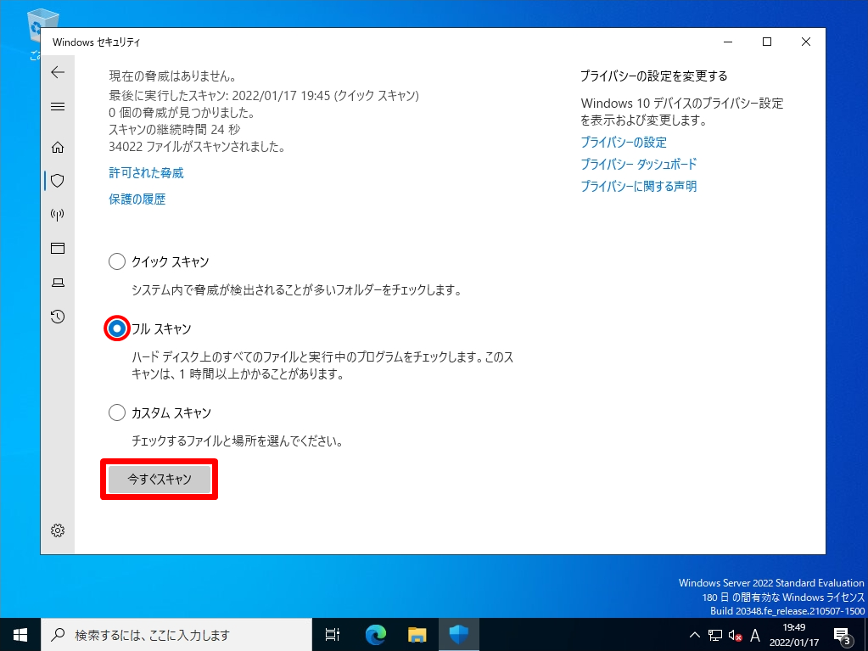Open the プライバシー ダッシュボード link
The width and height of the screenshot is (868, 651).
click(638, 165)
